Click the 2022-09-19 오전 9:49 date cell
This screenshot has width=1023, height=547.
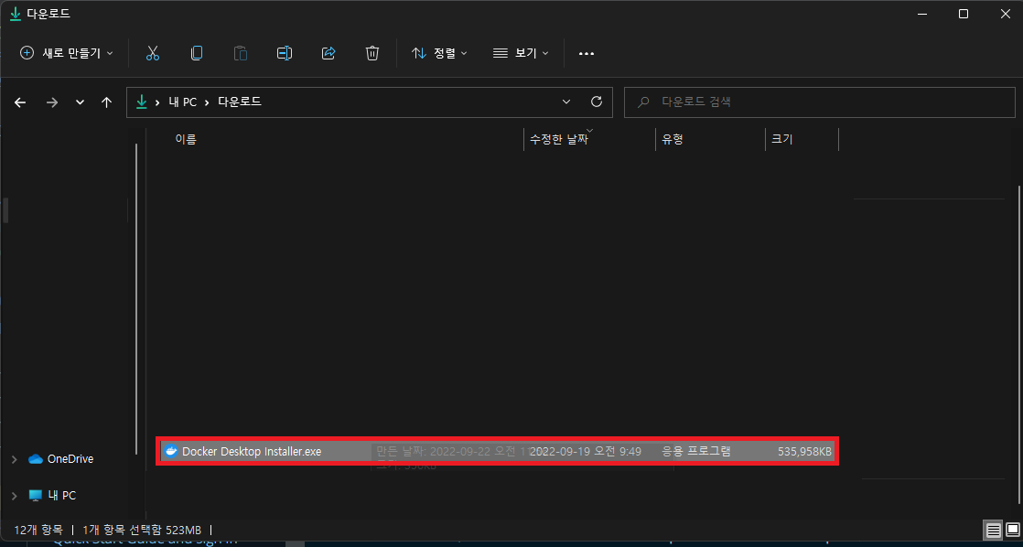(586, 451)
